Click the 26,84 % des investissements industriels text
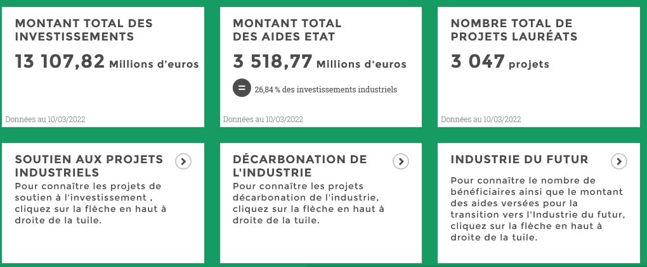The image size is (647, 267). (x=325, y=89)
